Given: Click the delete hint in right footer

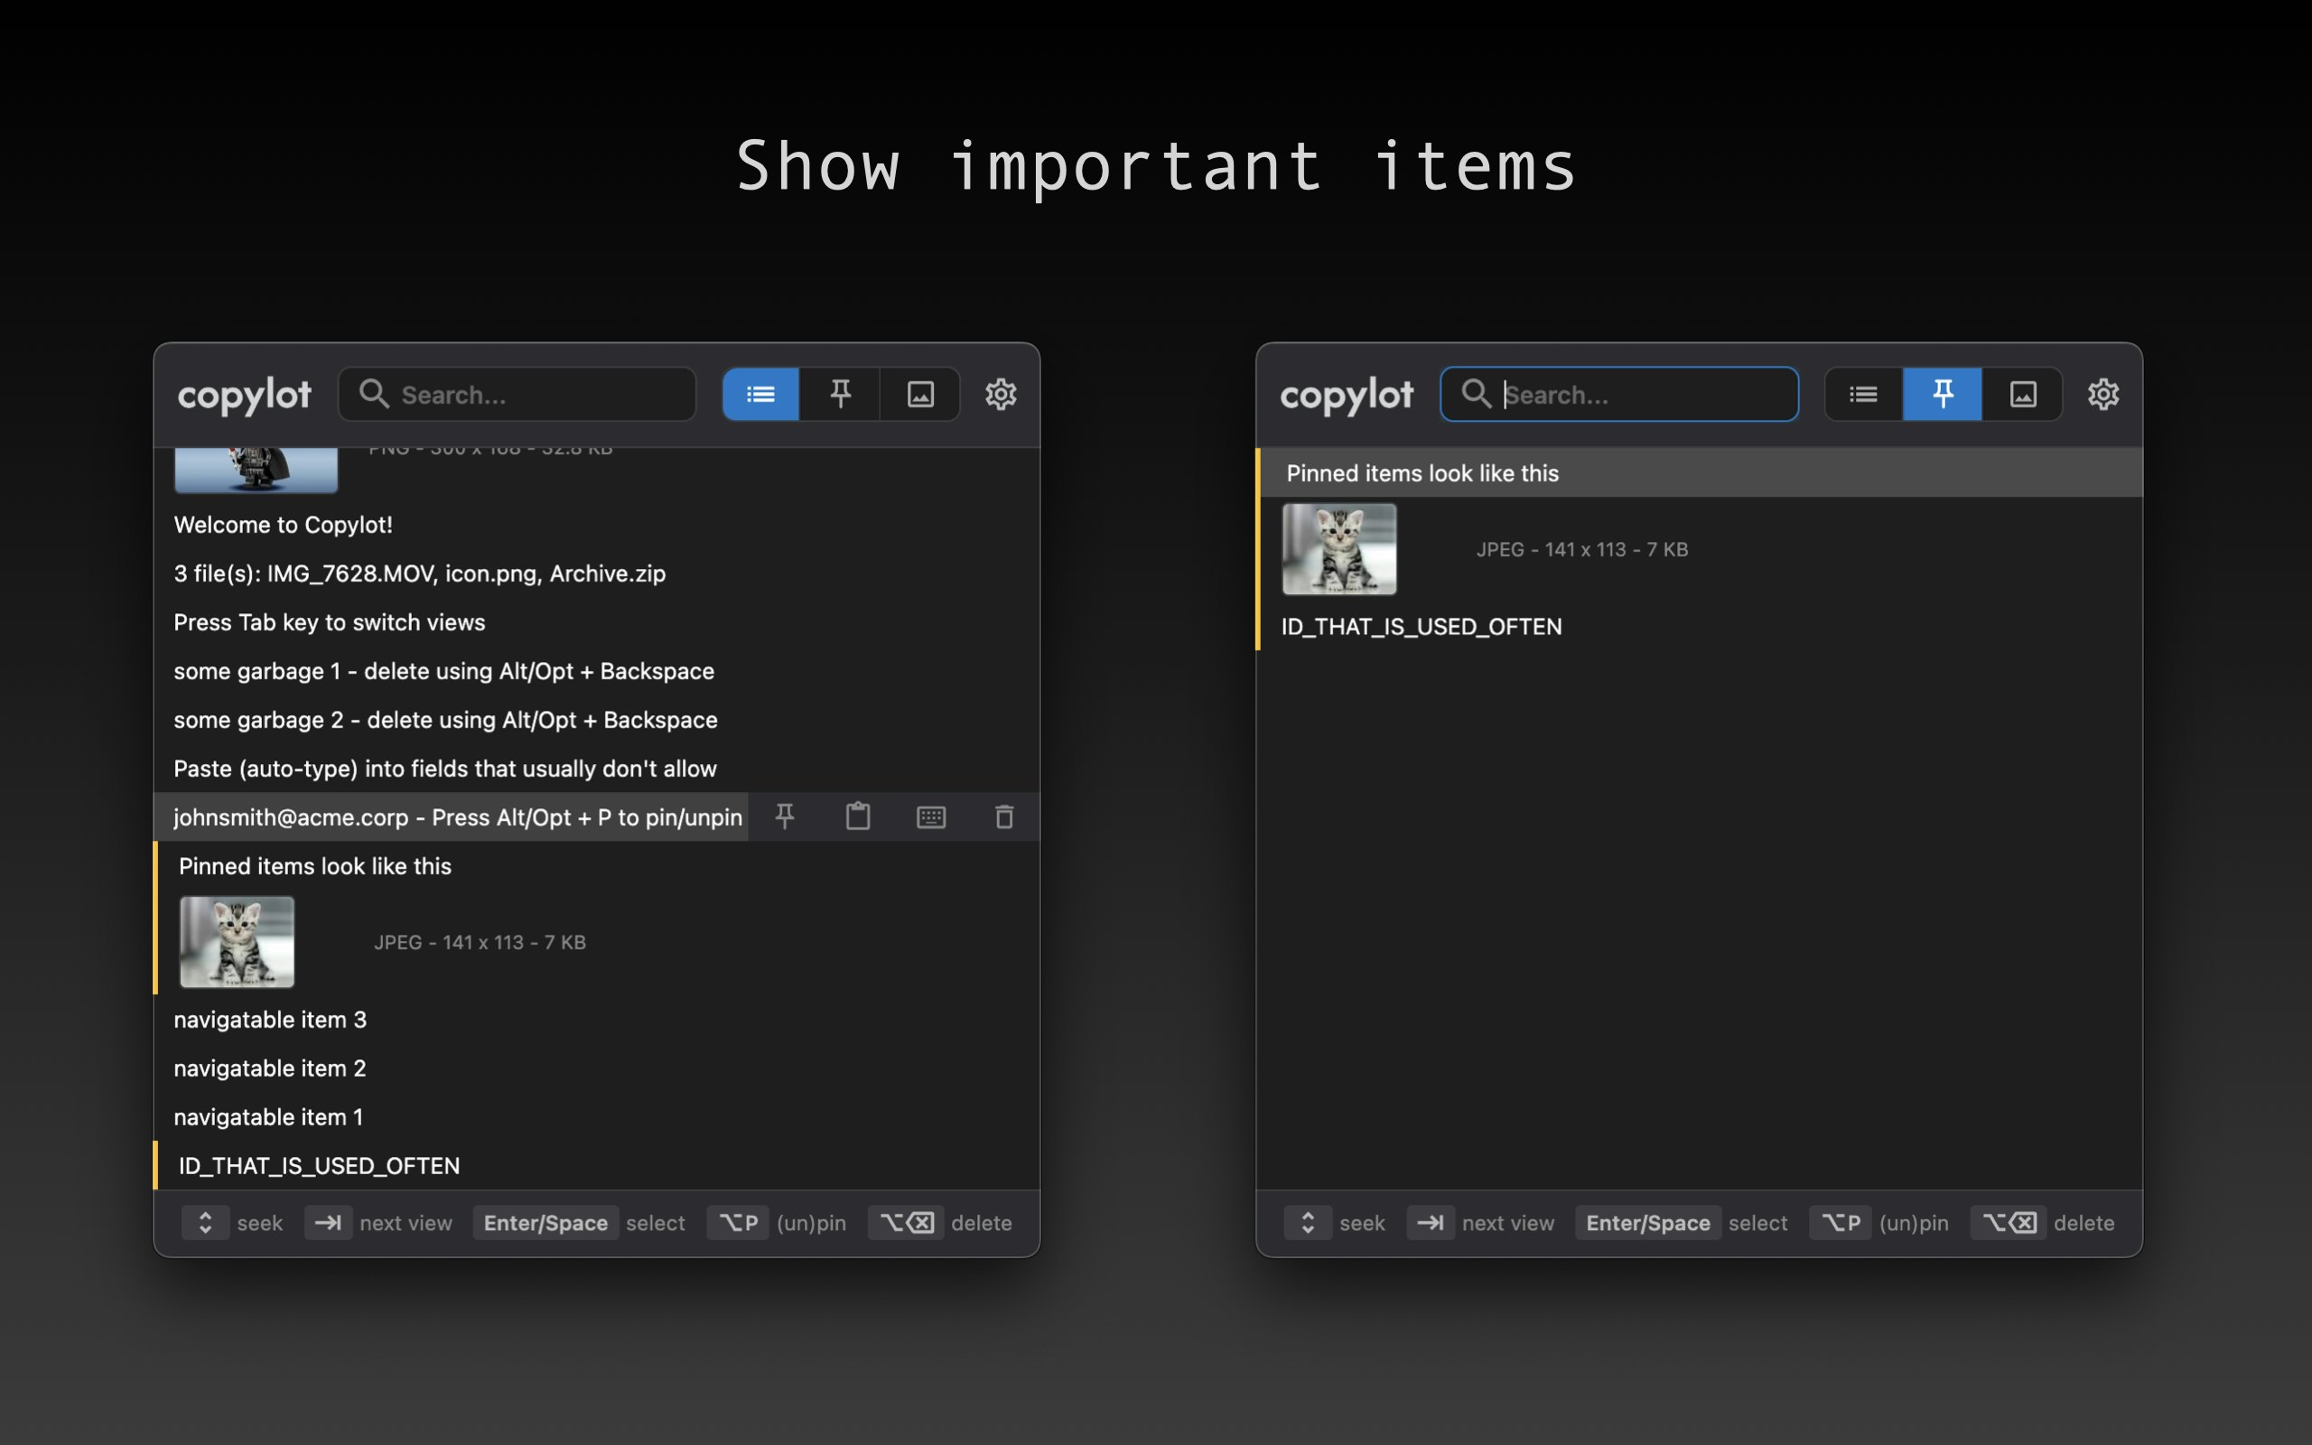Looking at the screenshot, I should click(x=2084, y=1222).
